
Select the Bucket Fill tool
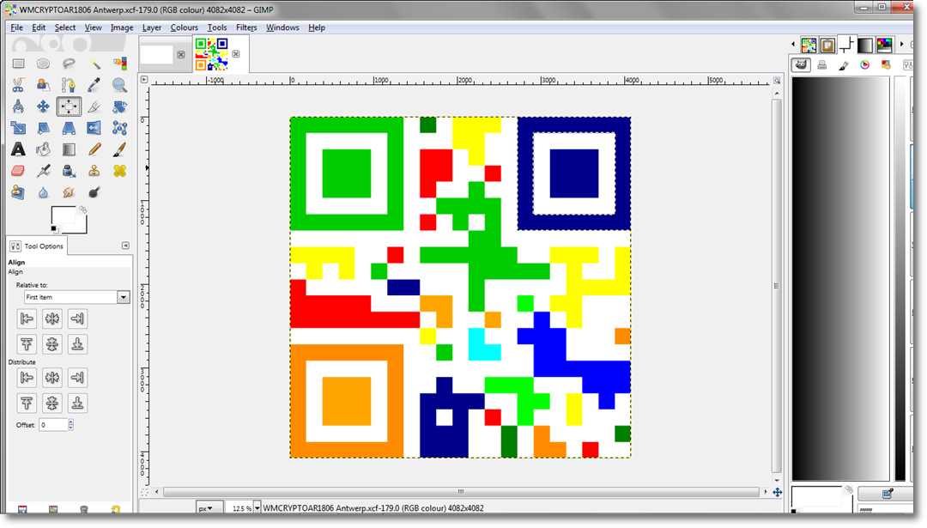(43, 149)
